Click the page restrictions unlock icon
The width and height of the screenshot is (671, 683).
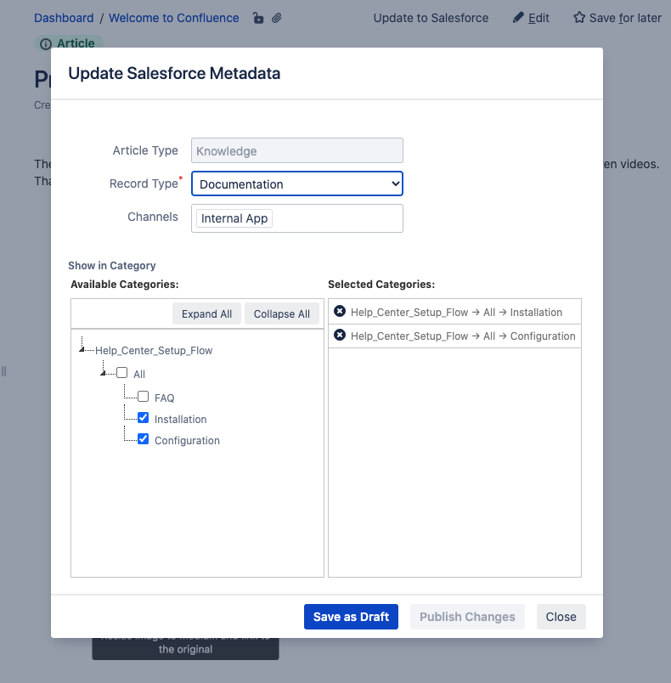(x=258, y=18)
